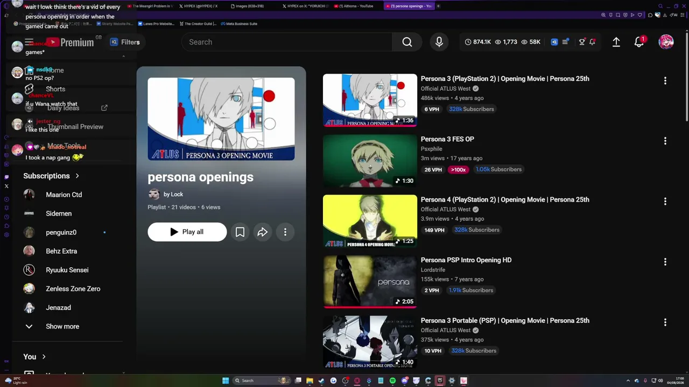The height and width of the screenshot is (387, 689).
Task: Click the small bell icon in extension bar
Action: pyautogui.click(x=592, y=42)
